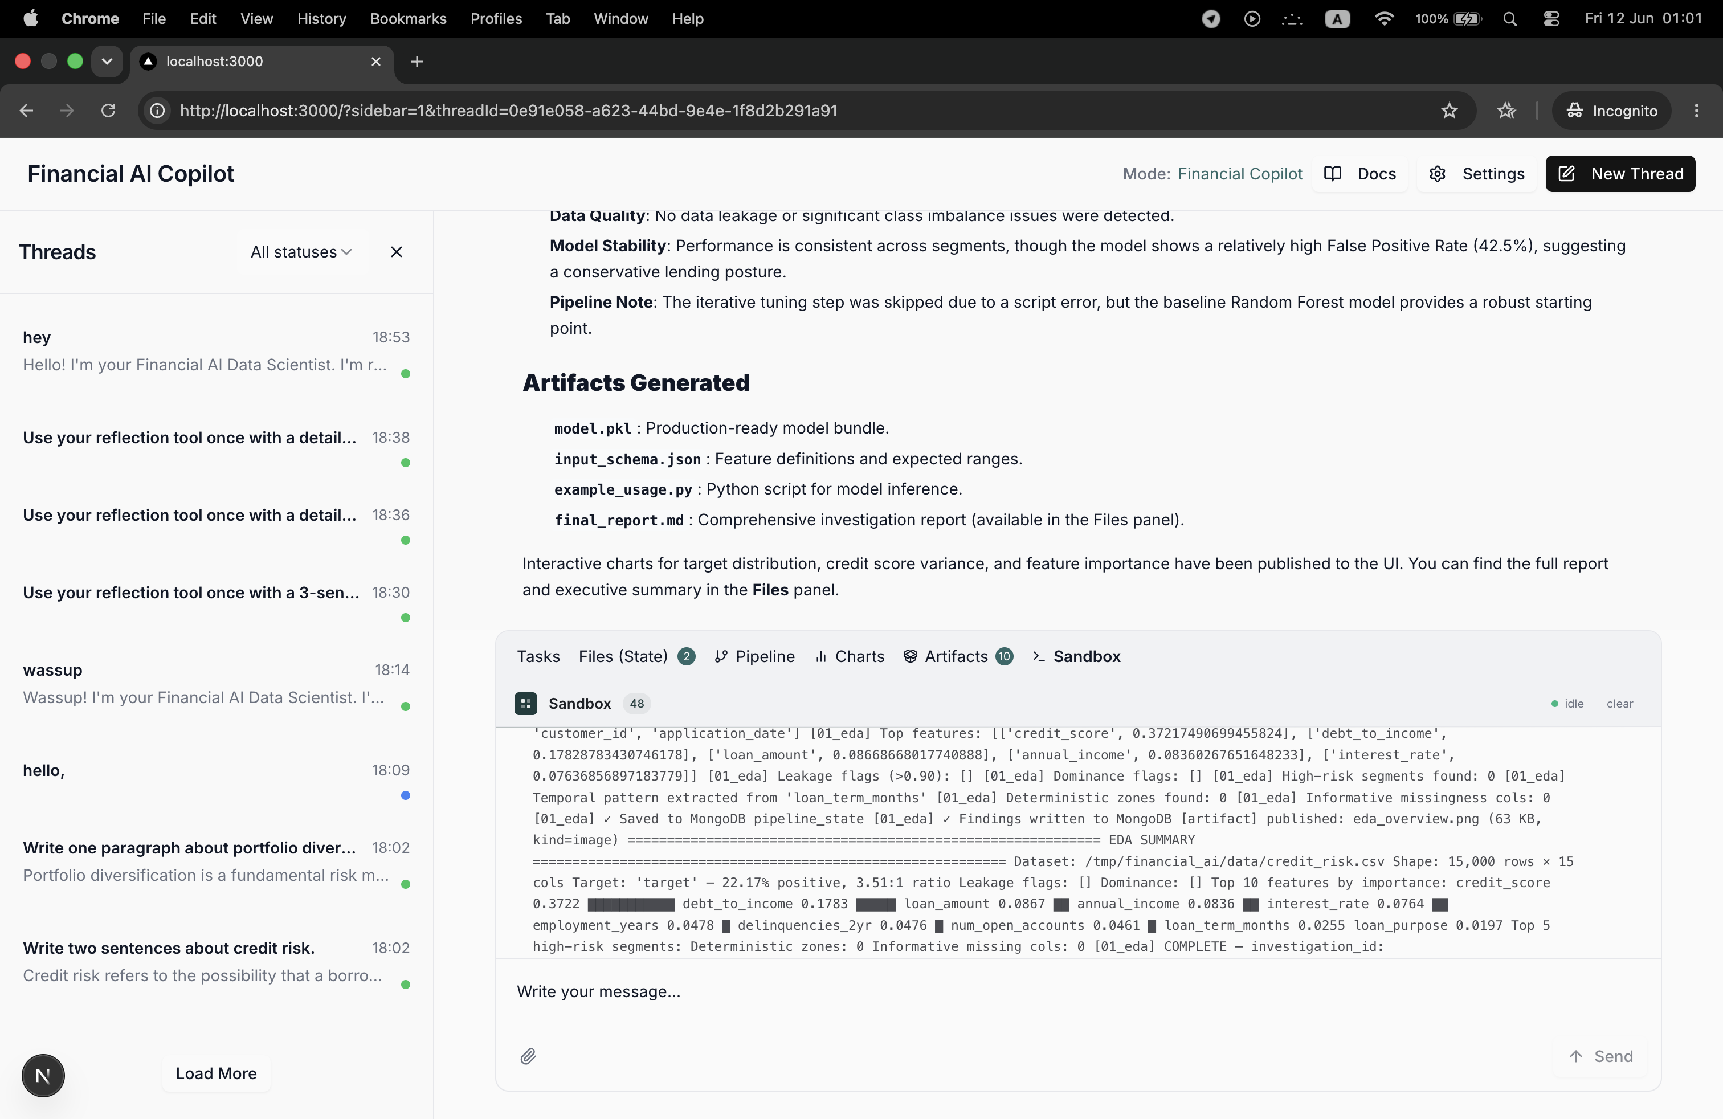
Task: Open the Docs page
Action: tap(1360, 173)
